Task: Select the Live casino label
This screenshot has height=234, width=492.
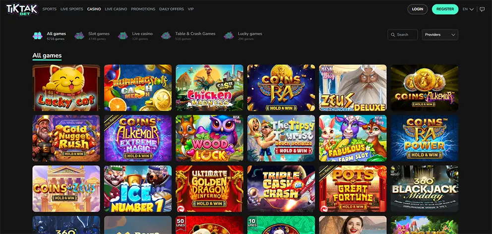Action: pos(142,34)
